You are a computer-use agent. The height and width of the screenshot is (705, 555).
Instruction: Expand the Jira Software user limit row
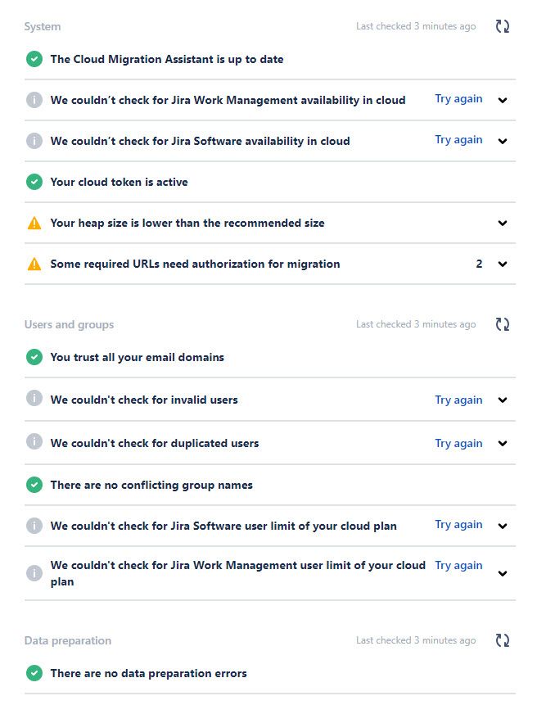tap(503, 526)
